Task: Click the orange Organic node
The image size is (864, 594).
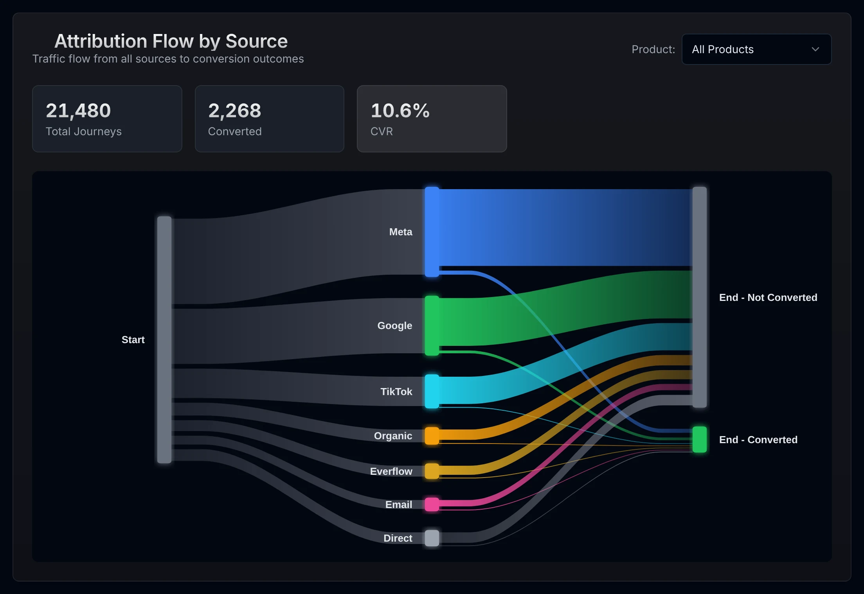Action: tap(432, 436)
